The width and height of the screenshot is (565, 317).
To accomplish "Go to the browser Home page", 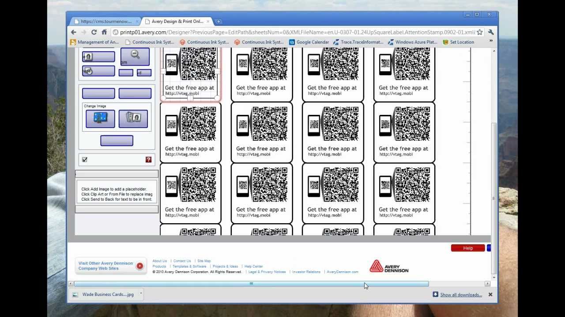I will coord(104,32).
